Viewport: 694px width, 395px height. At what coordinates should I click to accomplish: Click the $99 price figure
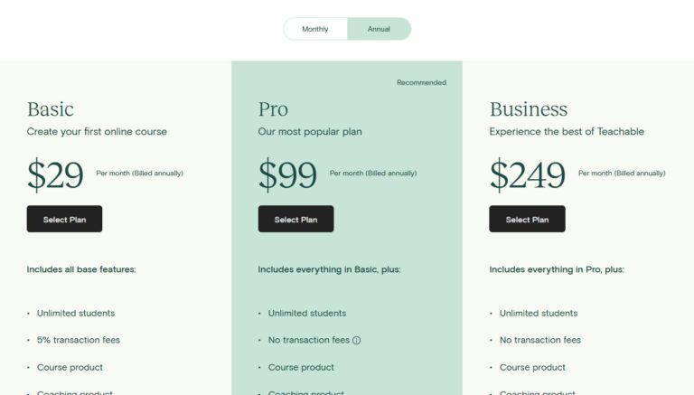pyautogui.click(x=287, y=175)
